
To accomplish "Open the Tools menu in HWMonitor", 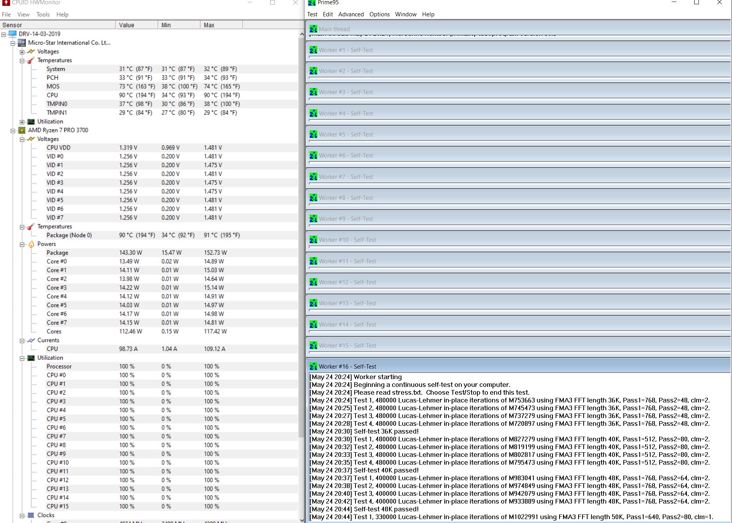I will tap(43, 14).
